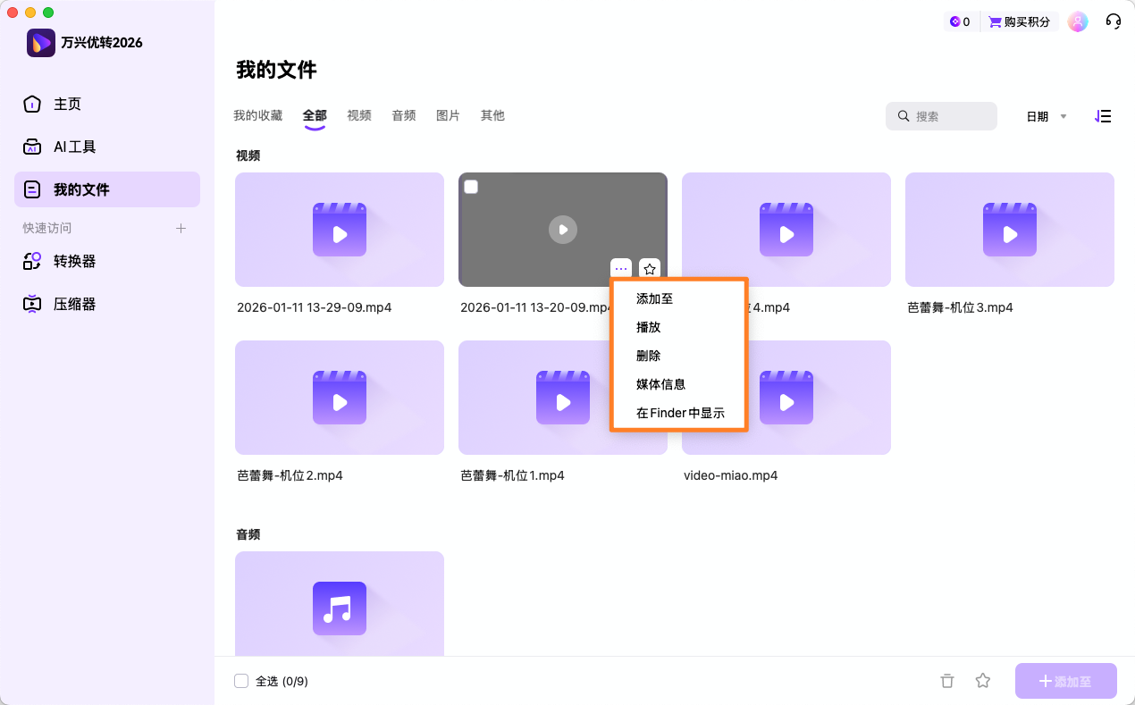Click the 购买积分 button

pyautogui.click(x=1019, y=21)
